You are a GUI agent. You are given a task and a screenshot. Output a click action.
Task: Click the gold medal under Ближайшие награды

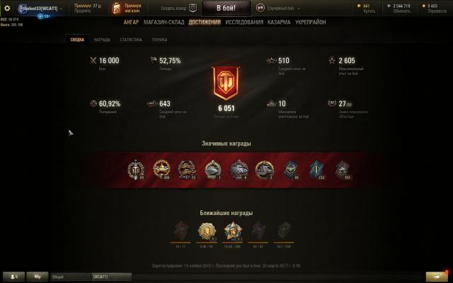pyautogui.click(x=207, y=231)
